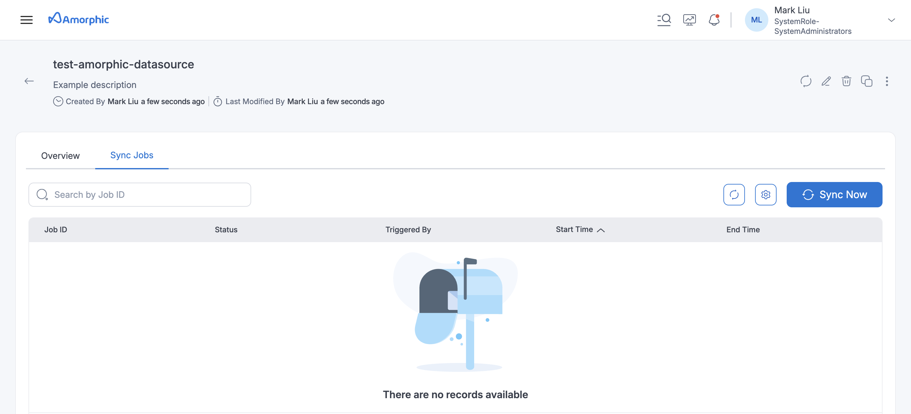Click the ML avatar badge
Image resolution: width=911 pixels, height=414 pixels.
756,20
